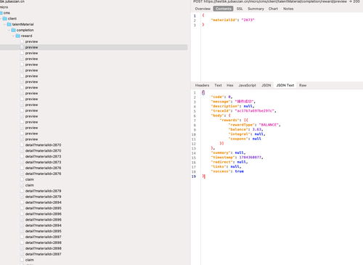The image size is (363, 265).
Task: Switch response view to the JSON tab
Action: coord(266,85)
